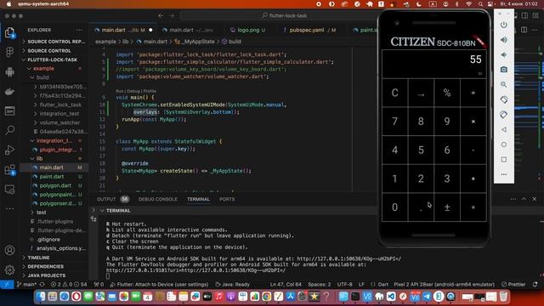
Task: Click the calculator equals key
Action: pos(473,207)
